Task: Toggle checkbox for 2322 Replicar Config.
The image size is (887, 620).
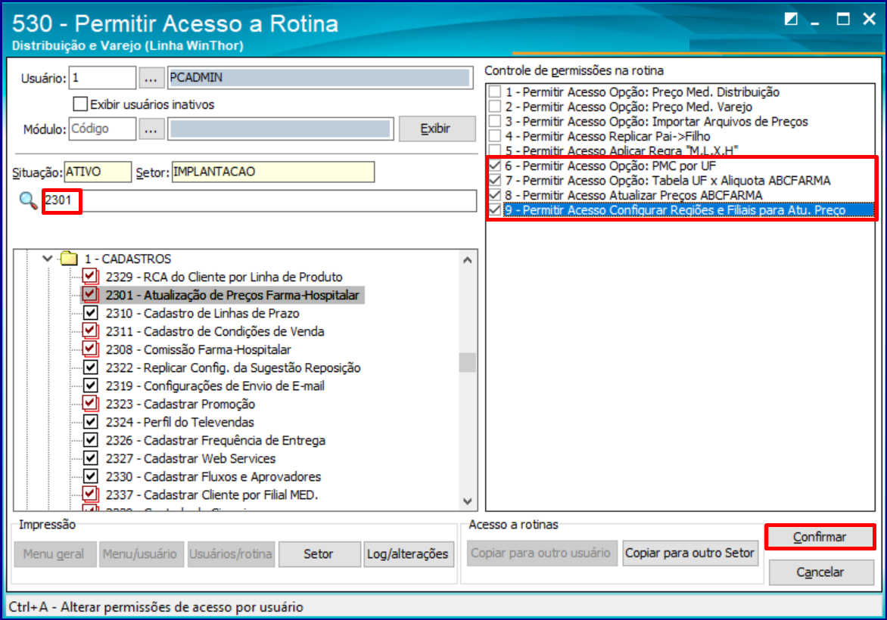Action: [90, 367]
